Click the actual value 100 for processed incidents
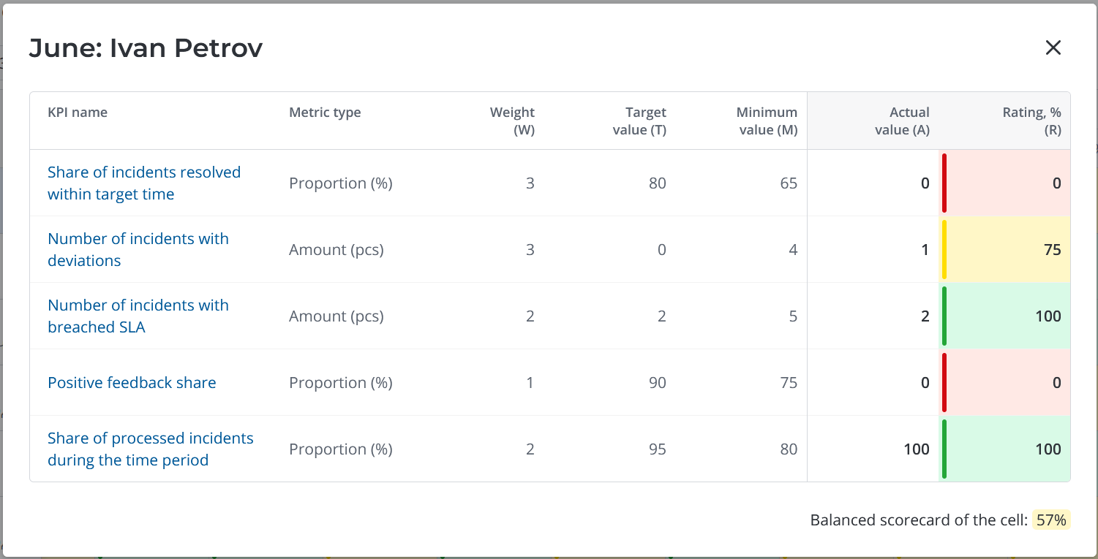1098x559 pixels. tap(916, 449)
